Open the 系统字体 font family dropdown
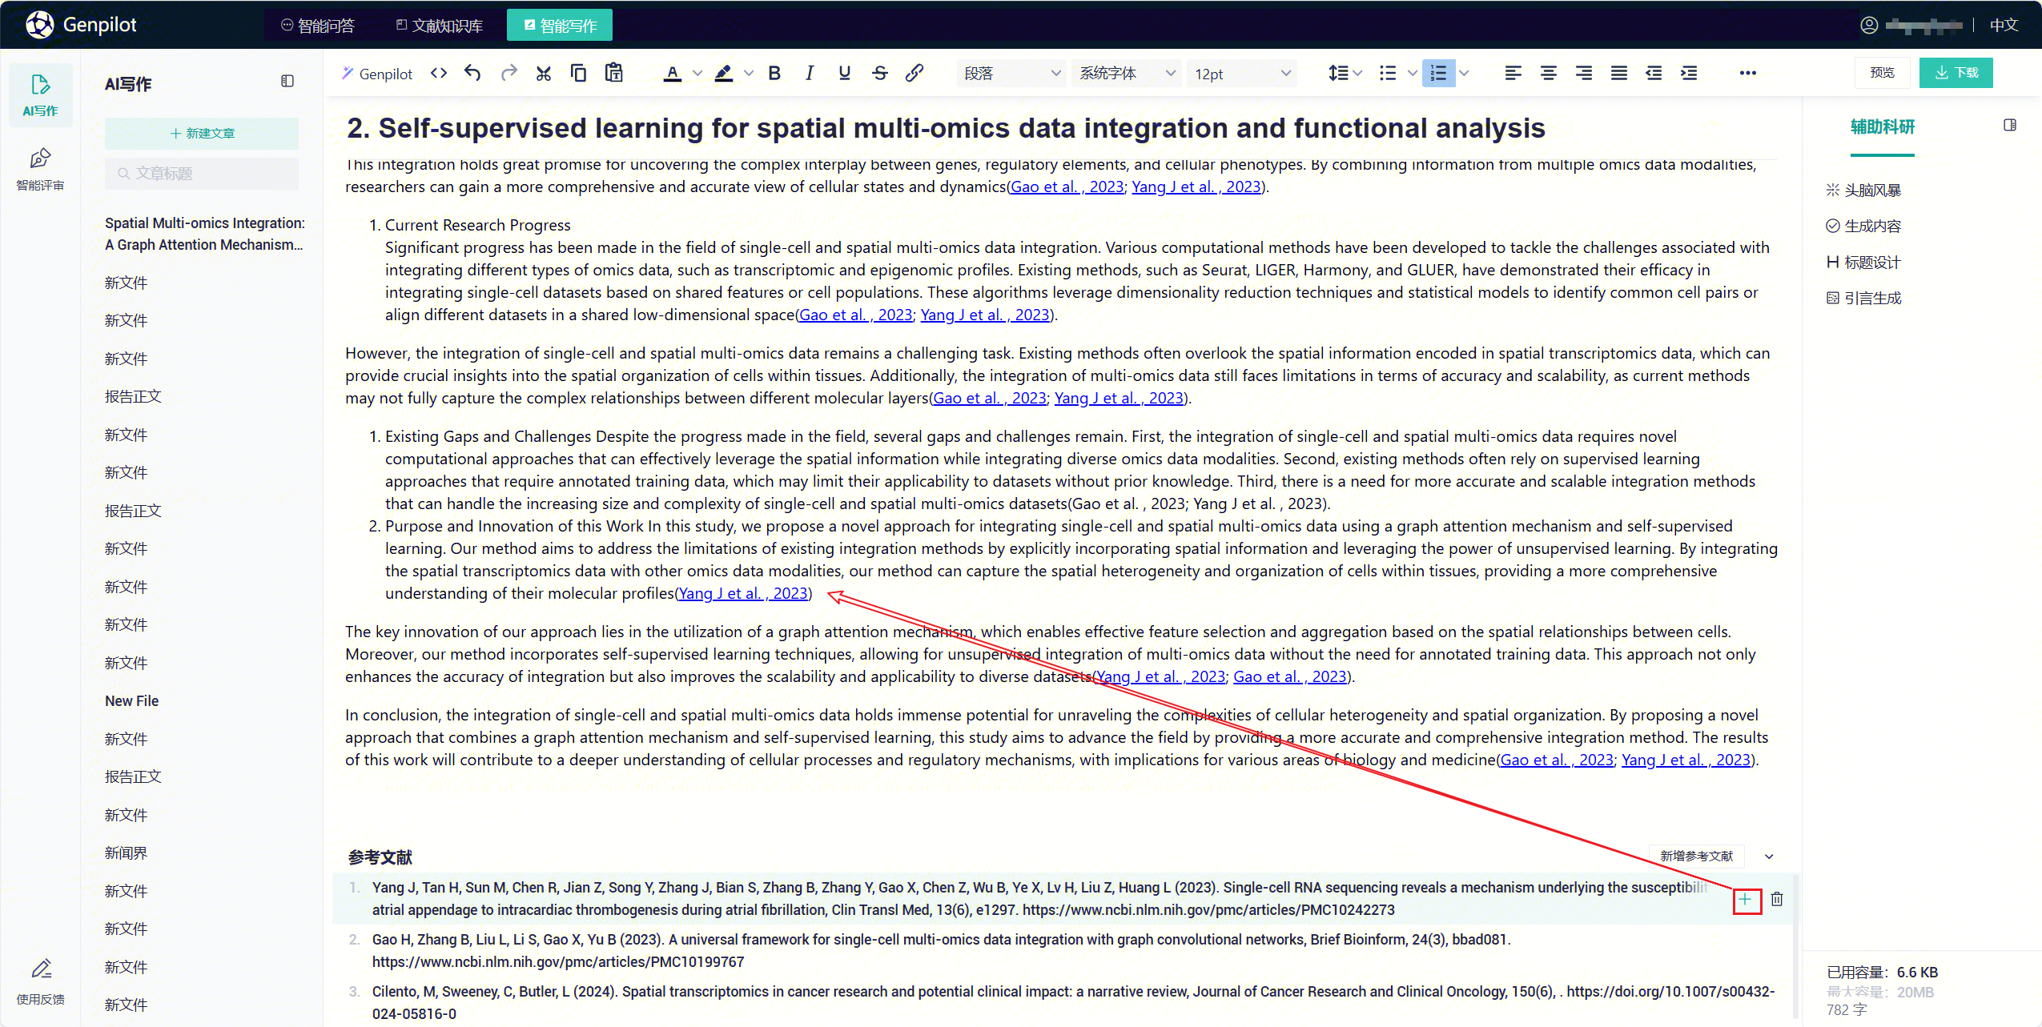Viewport: 2042px width, 1027px height. [1128, 74]
